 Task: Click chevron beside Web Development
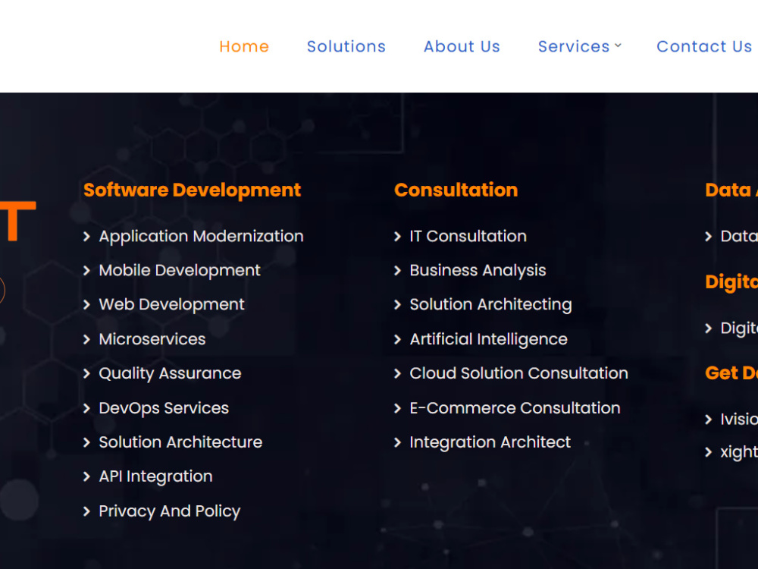tap(86, 305)
